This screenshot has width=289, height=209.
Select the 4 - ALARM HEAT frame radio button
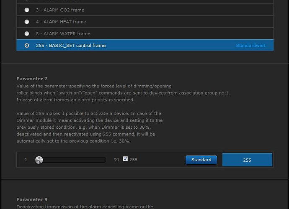tap(27, 22)
